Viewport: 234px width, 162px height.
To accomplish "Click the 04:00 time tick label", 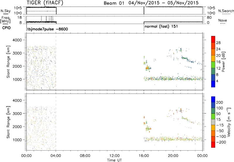I will (x=56, y=156).
